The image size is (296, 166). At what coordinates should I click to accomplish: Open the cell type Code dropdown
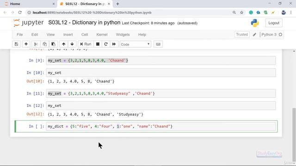136,44
